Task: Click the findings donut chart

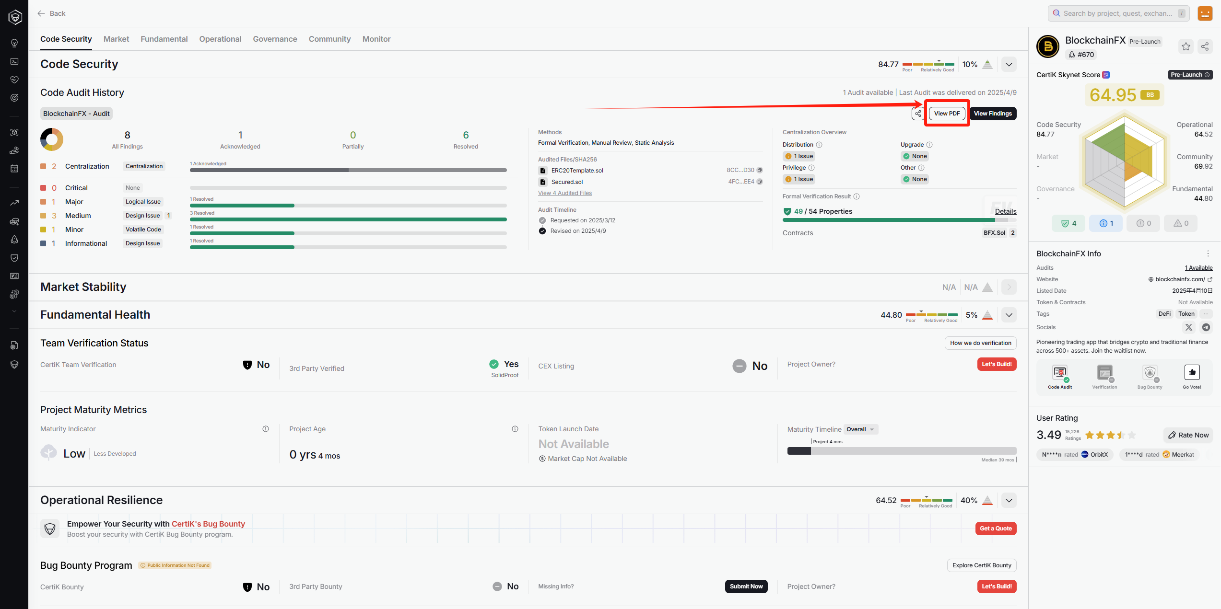Action: tap(52, 139)
